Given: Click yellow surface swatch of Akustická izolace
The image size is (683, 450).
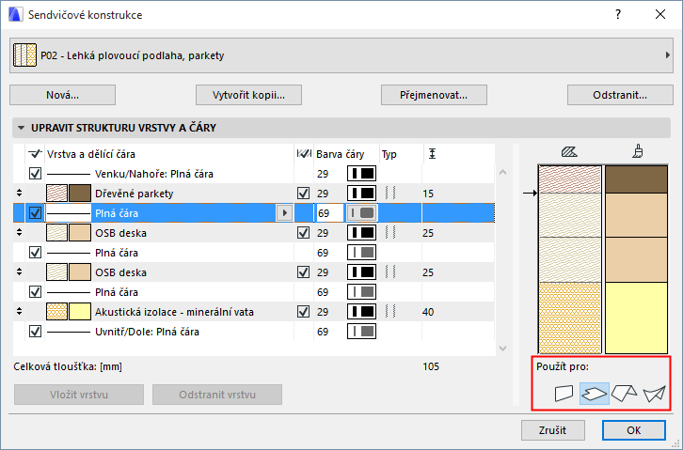Looking at the screenshot, I should pyautogui.click(x=80, y=312).
